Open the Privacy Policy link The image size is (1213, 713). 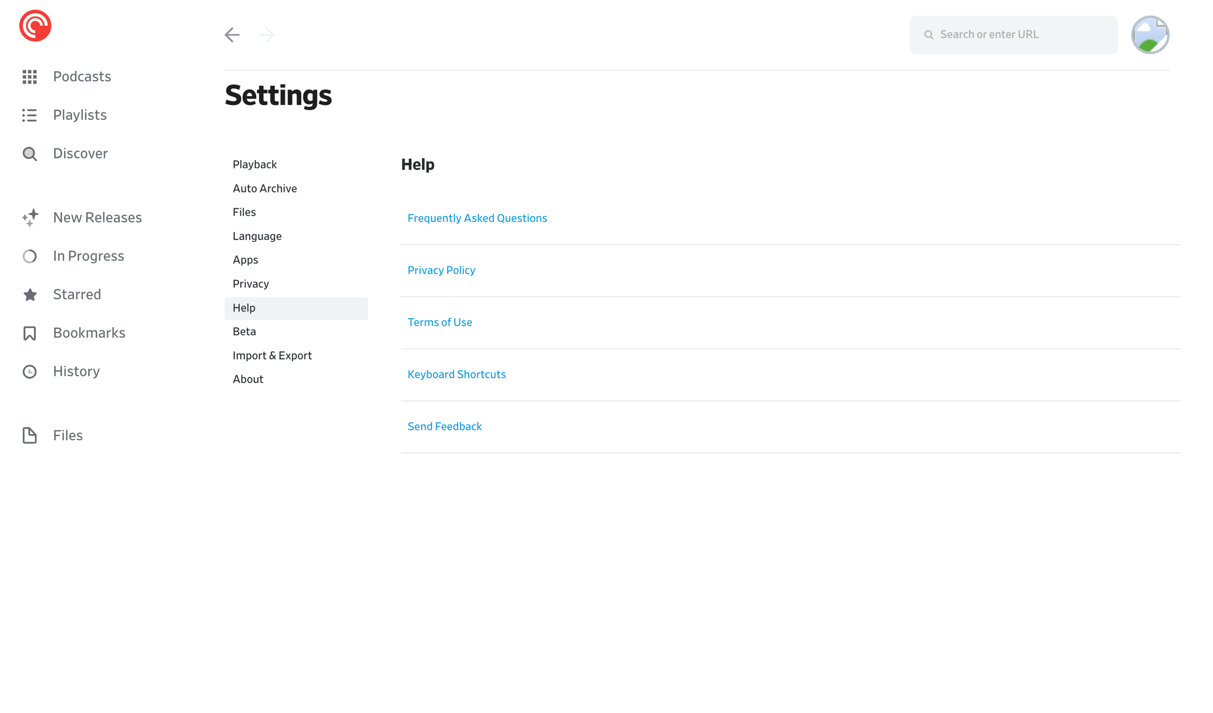click(441, 271)
